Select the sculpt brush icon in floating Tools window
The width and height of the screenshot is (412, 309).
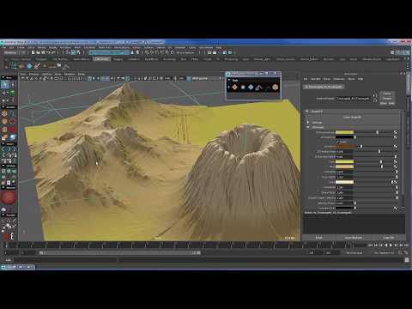(x=259, y=88)
